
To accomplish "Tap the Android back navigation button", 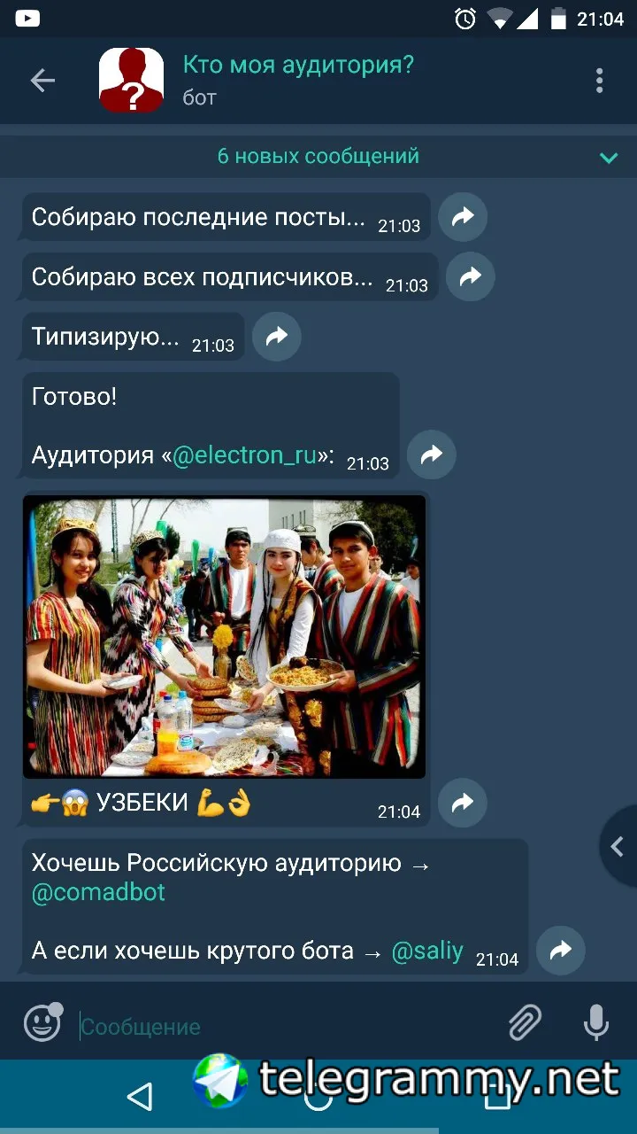I will click(139, 1099).
